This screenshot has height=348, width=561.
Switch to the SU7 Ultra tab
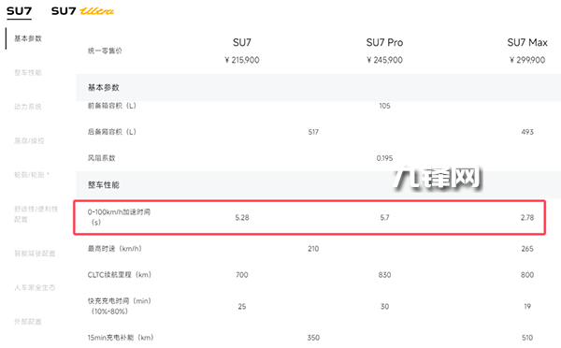point(82,11)
